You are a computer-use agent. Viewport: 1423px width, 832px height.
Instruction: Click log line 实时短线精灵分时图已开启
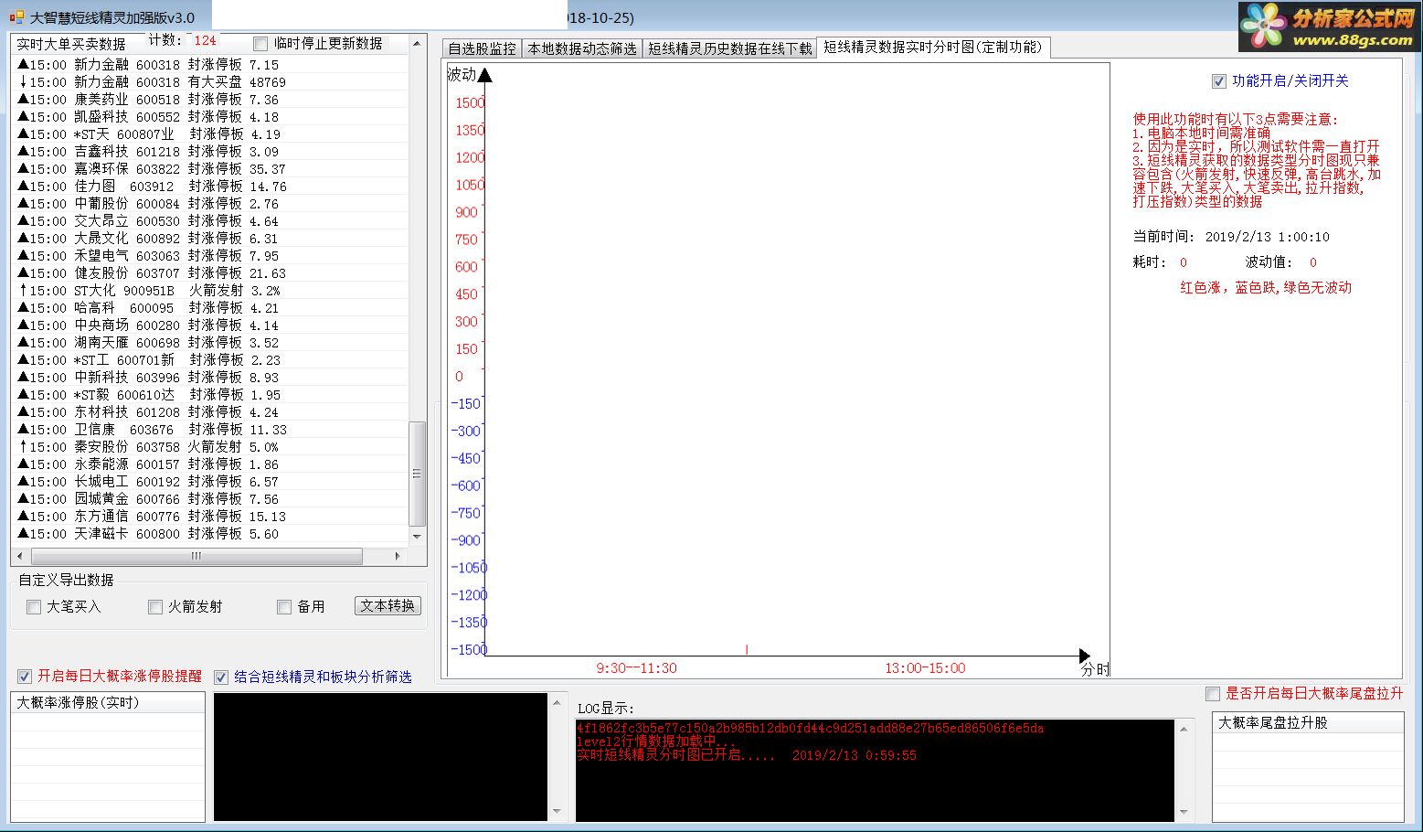747,755
